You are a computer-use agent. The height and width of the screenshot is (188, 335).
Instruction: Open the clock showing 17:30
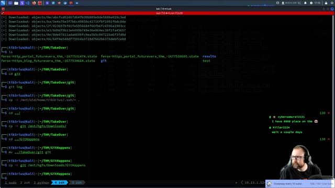[x=317, y=3]
